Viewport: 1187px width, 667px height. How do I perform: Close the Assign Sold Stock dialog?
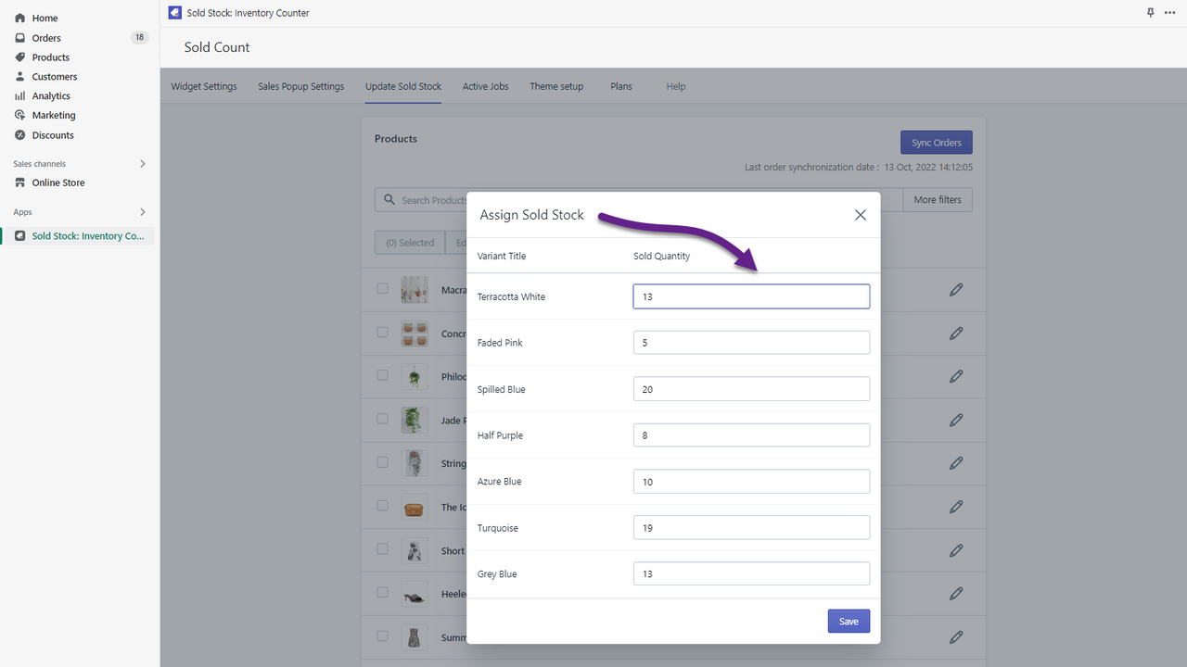[x=860, y=215]
